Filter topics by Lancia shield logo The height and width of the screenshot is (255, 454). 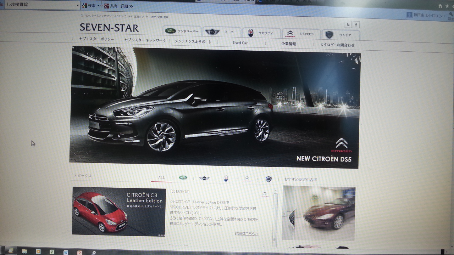pos(268,179)
